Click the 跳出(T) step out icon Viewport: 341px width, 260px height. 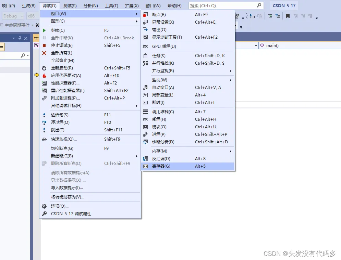pos(44,130)
